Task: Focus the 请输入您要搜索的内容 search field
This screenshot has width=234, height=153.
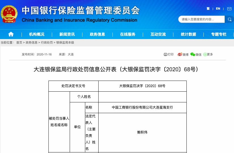Action: [x=201, y=19]
